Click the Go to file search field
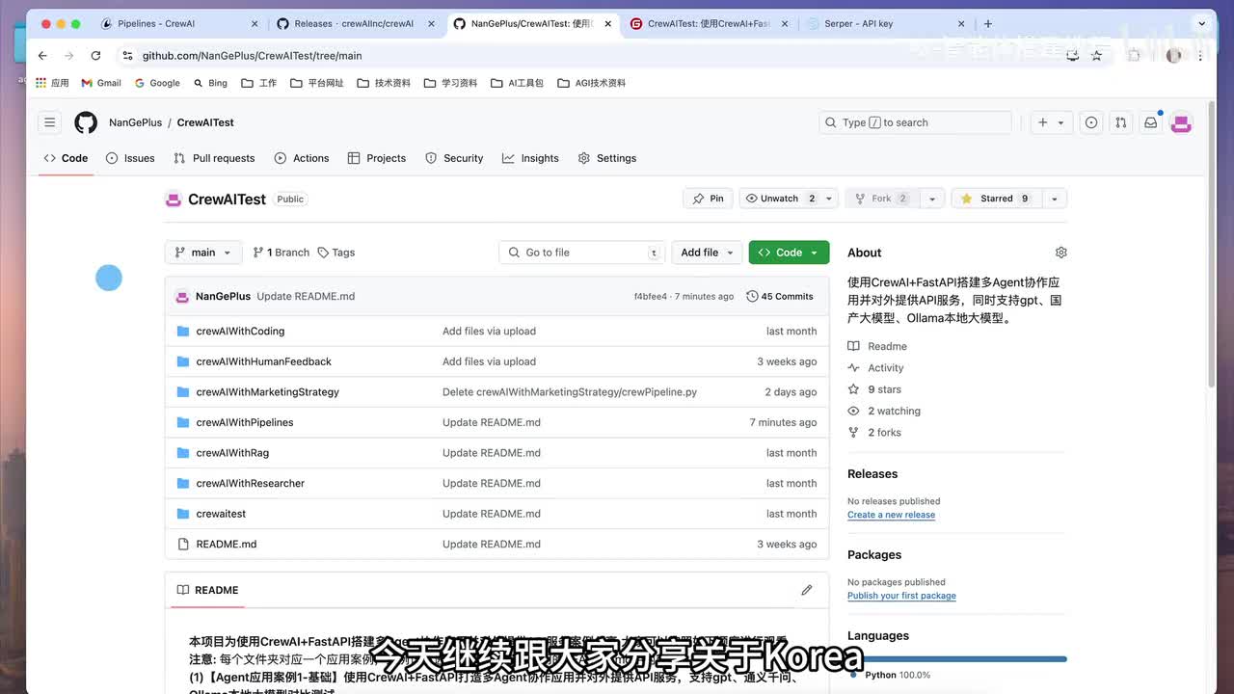The image size is (1234, 694). pos(582,253)
